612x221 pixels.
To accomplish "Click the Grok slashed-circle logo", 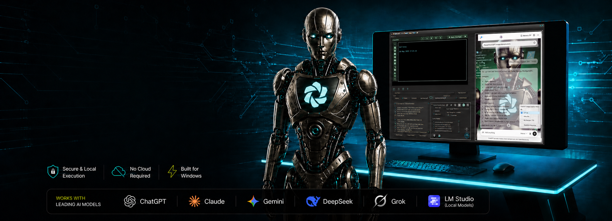I will pos(380,201).
